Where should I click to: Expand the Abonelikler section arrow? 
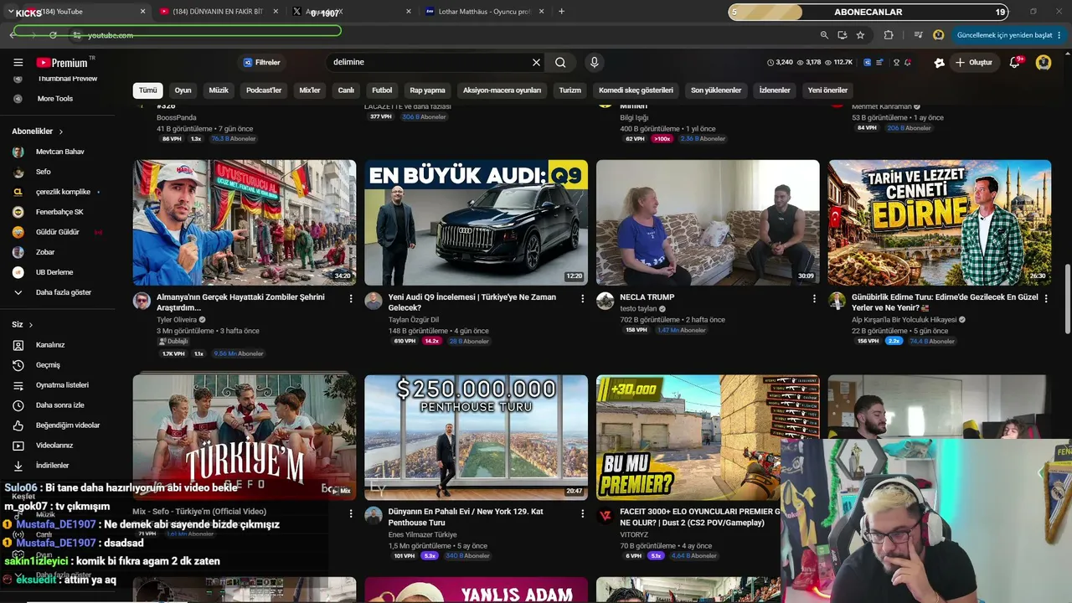[x=61, y=131]
